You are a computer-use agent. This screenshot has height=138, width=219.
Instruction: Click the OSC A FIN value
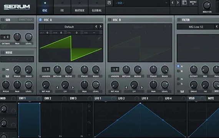76,33
